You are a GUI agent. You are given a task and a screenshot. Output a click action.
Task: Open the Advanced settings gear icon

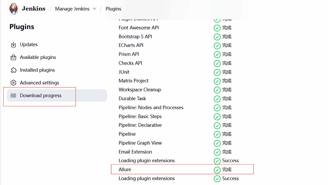click(x=13, y=83)
